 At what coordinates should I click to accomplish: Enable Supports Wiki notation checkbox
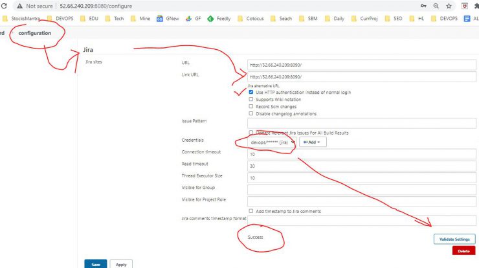251,99
